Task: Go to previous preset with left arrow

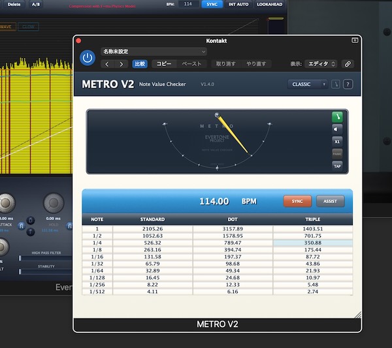Action: [x=107, y=64]
